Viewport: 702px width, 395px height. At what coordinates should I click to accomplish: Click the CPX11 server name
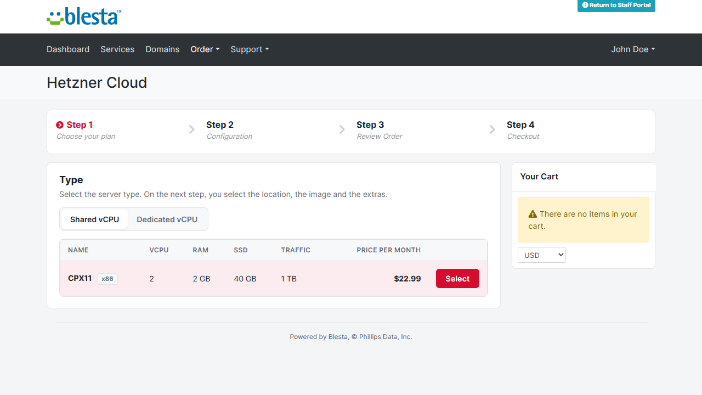pos(80,278)
